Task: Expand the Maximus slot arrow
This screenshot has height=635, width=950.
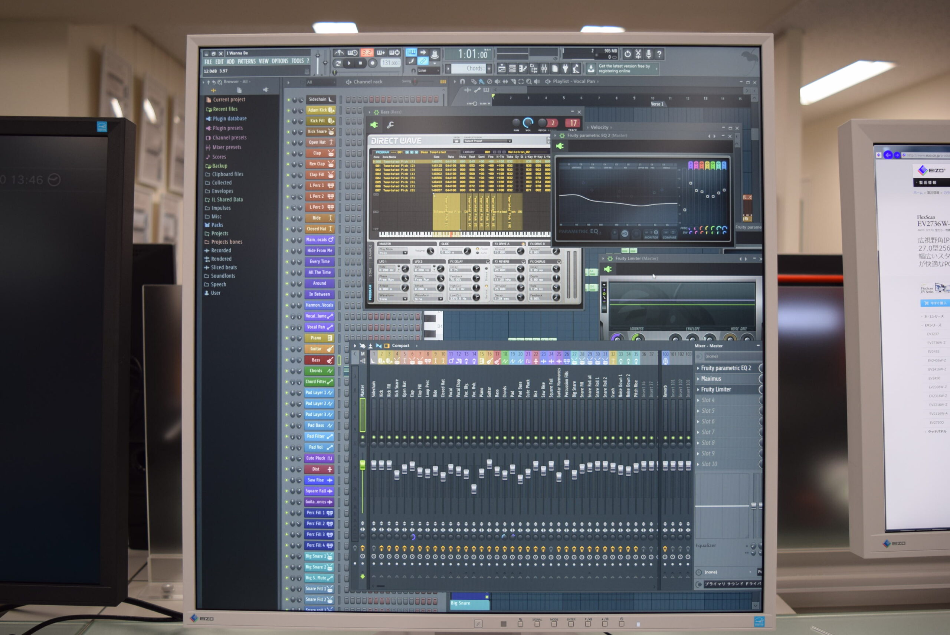Action: tap(698, 379)
